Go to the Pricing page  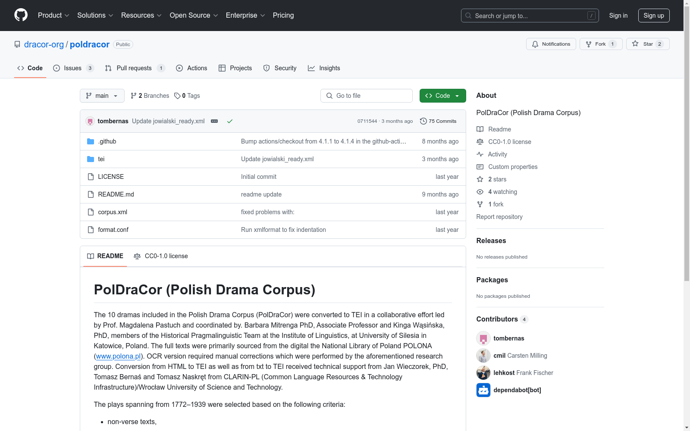283,15
